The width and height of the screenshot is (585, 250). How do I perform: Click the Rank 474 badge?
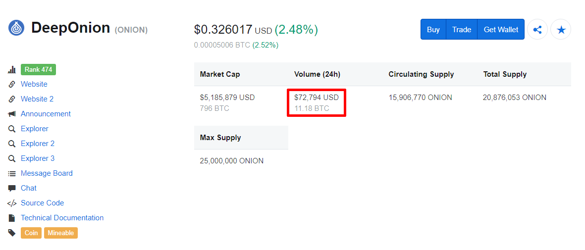click(x=39, y=69)
